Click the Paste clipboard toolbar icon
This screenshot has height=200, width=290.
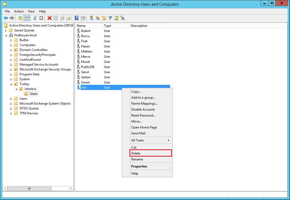pos(41,18)
